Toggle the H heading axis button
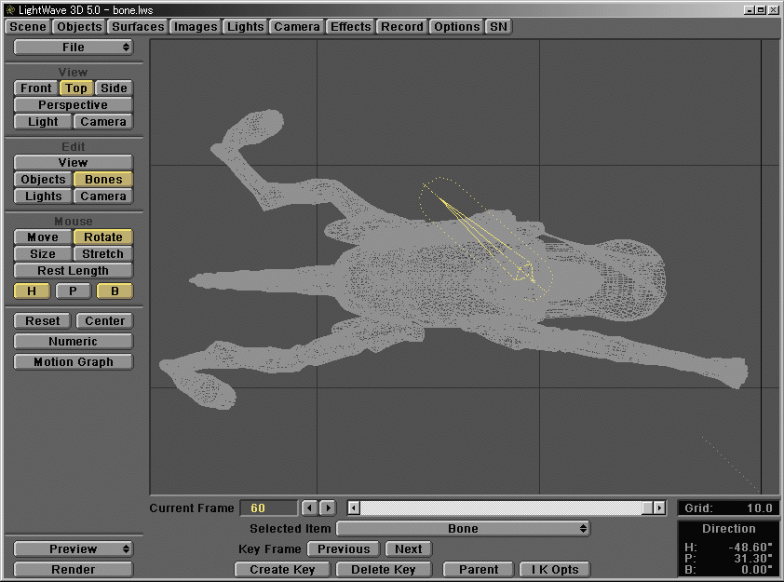The width and height of the screenshot is (784, 582). pos(32,291)
